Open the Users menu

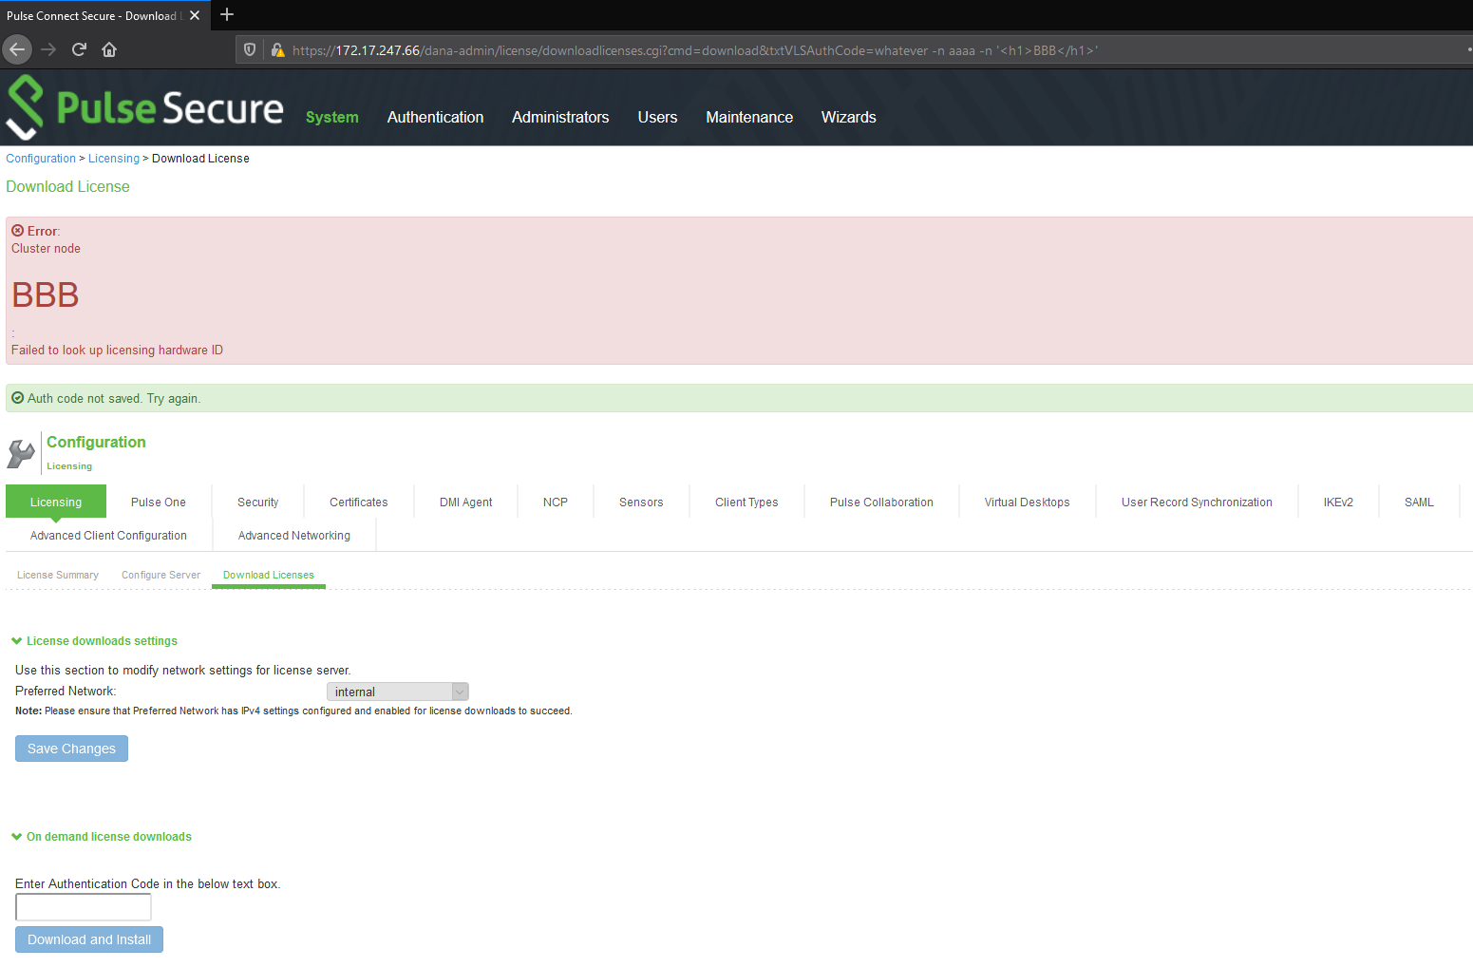coord(657,117)
